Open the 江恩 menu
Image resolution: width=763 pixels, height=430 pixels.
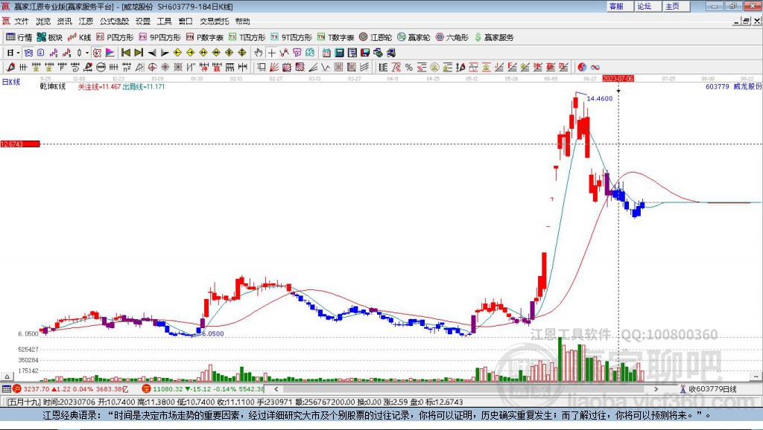tap(86, 22)
